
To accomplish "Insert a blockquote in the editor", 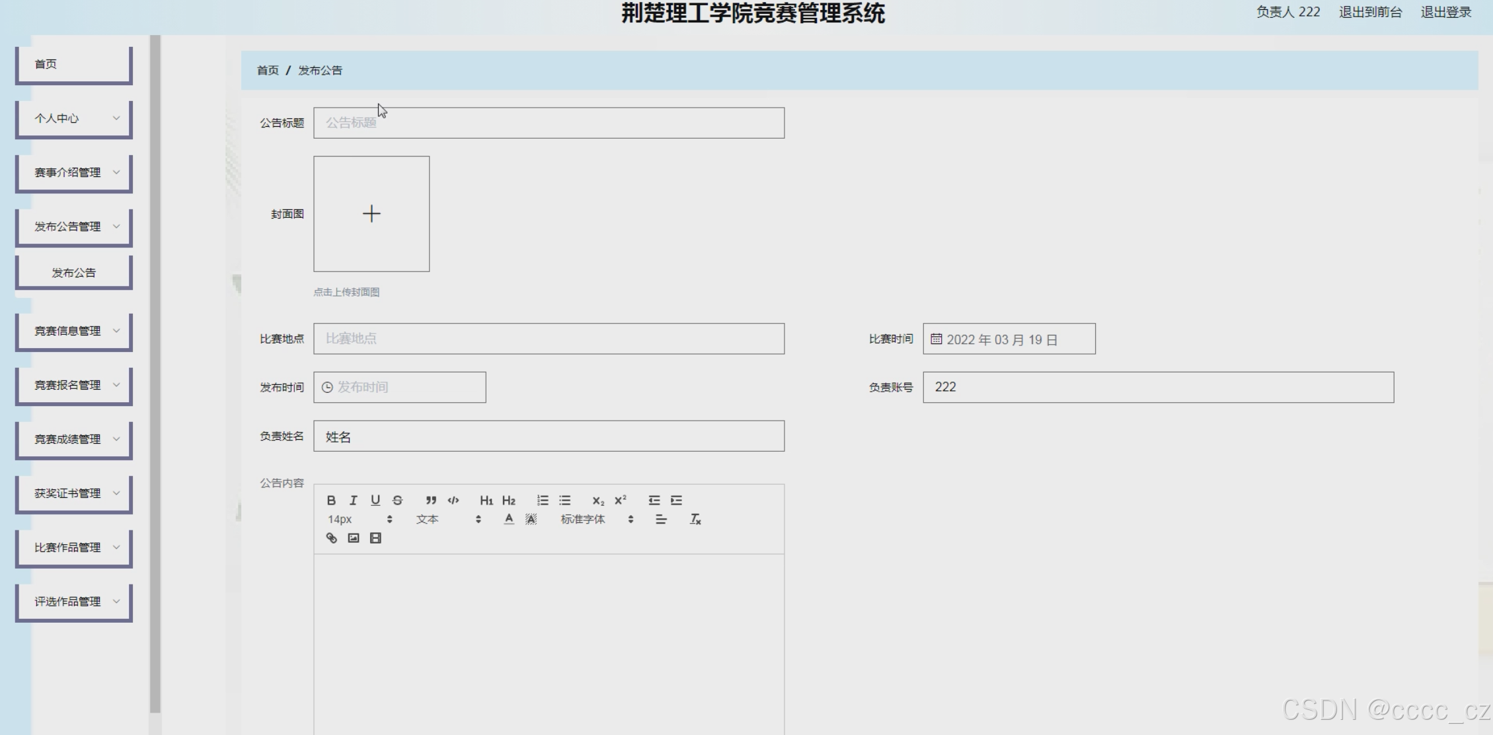I will [431, 501].
